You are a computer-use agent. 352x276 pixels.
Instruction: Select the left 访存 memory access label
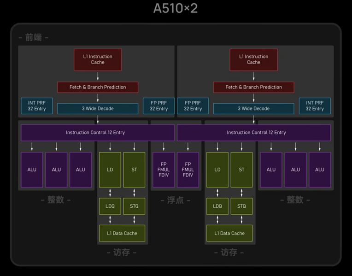pyautogui.click(x=122, y=253)
